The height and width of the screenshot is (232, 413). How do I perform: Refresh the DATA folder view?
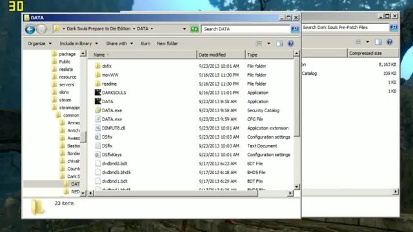click(194, 29)
